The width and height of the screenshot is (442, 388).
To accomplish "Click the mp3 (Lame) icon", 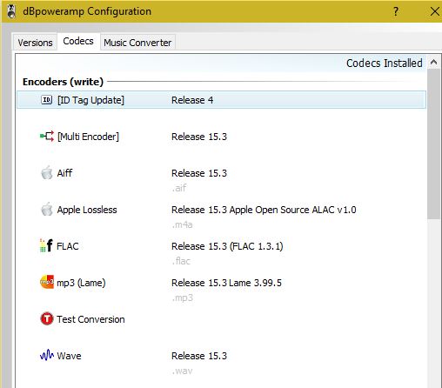I will [x=47, y=282].
